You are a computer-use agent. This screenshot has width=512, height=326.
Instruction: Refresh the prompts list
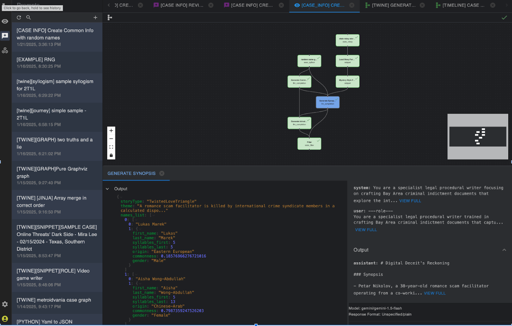19,17
